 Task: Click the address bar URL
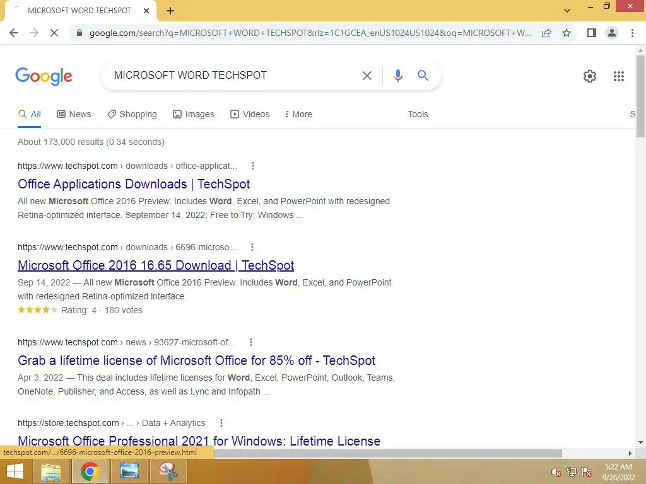click(x=310, y=33)
